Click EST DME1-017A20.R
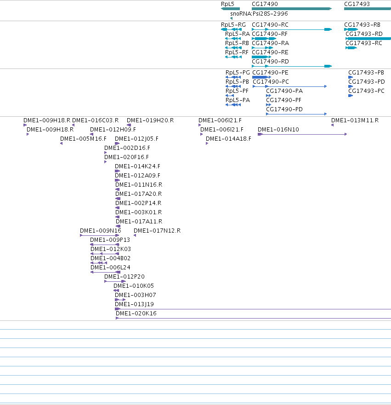Screen dimensions: 391x405 pos(118,199)
